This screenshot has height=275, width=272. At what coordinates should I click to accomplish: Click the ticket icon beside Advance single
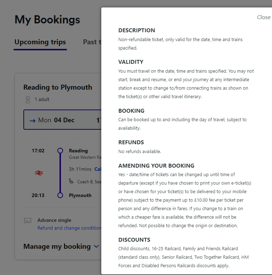(x=28, y=220)
